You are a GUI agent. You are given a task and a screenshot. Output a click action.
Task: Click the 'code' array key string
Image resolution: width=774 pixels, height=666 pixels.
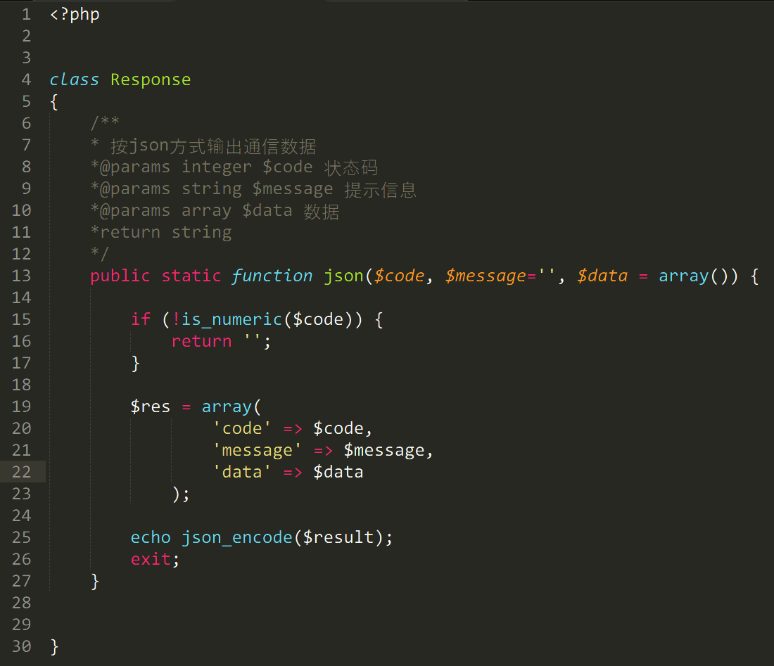[241, 428]
